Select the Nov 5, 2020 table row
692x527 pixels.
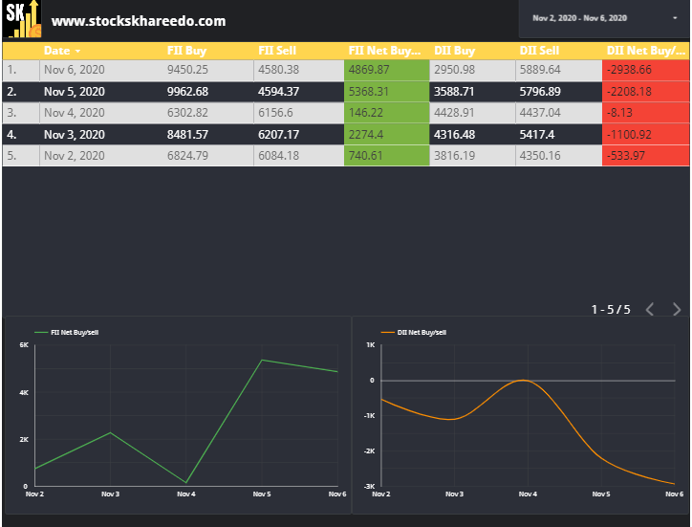point(346,92)
